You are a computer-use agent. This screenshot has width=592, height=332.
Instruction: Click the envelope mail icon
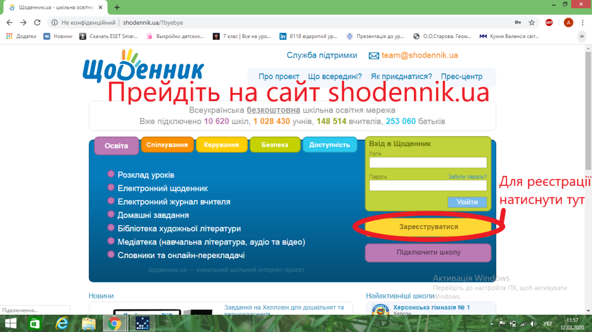coord(374,56)
